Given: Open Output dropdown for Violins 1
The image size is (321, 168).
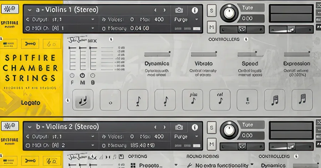Looking at the screenshot, I should (93, 20).
